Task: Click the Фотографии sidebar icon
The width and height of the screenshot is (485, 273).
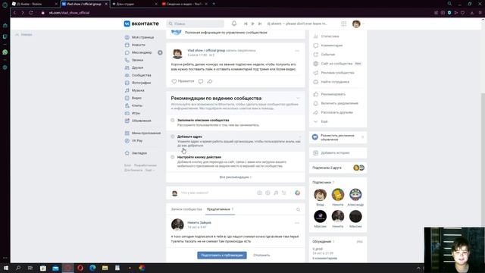Action: [x=127, y=83]
